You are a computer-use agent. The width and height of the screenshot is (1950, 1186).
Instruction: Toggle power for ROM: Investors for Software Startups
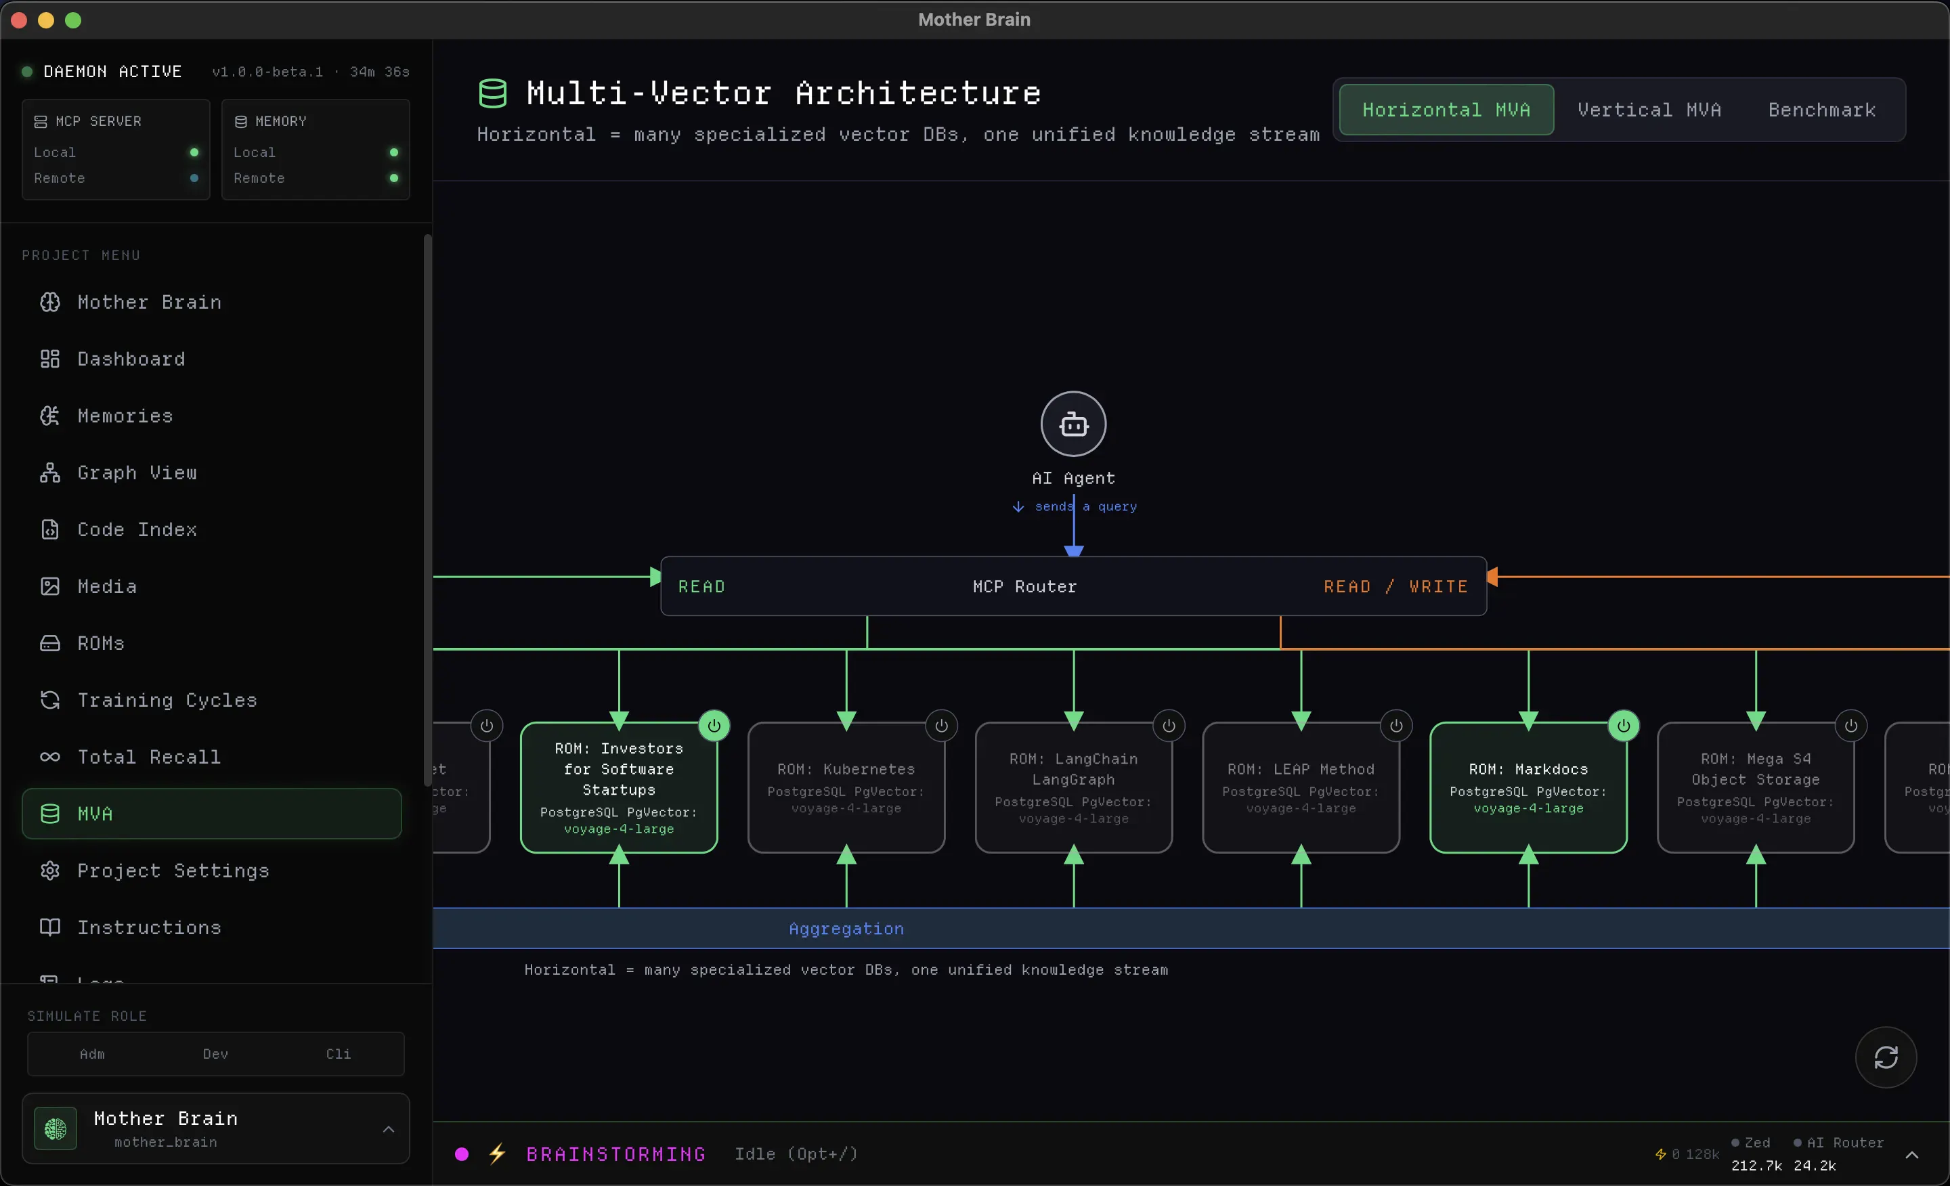[714, 726]
